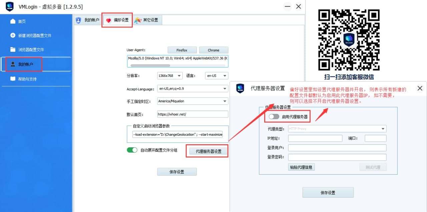Screen dimensions: 427x212
Task: Open the 分辨率 1366x768 dropdown
Action: coord(170,76)
